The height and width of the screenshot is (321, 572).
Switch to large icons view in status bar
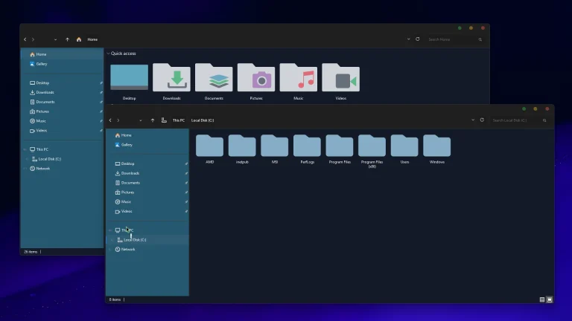pyautogui.click(x=550, y=299)
